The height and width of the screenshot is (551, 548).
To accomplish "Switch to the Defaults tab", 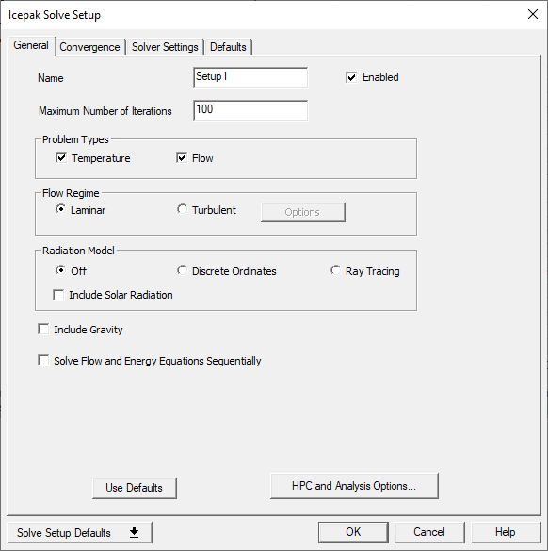I will [228, 47].
